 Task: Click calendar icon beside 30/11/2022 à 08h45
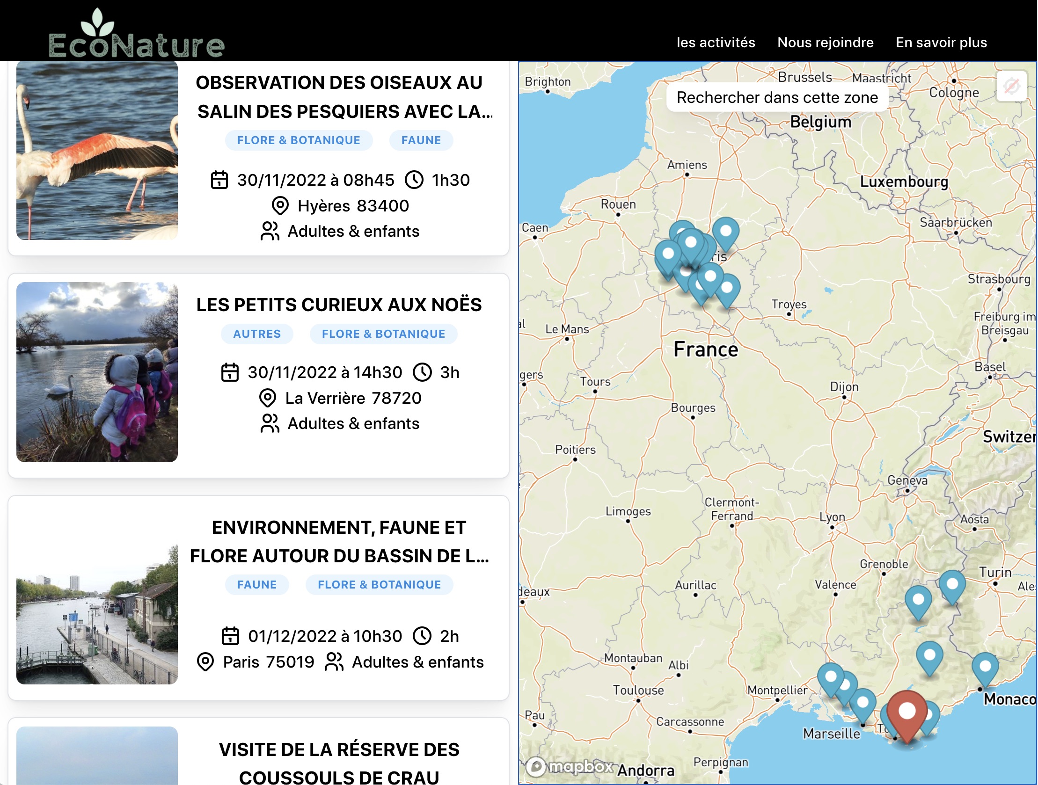(x=219, y=180)
